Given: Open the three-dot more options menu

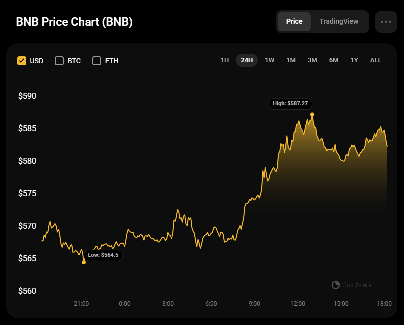Looking at the screenshot, I should (386, 22).
